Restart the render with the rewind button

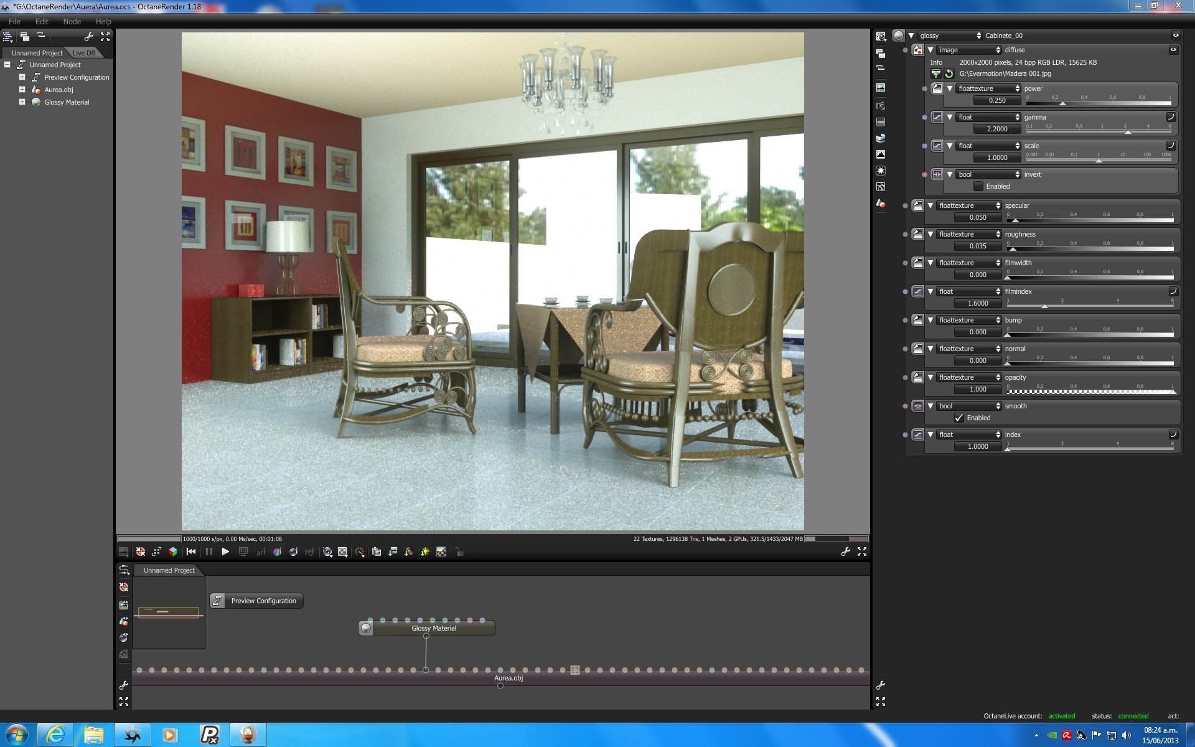[x=191, y=552]
